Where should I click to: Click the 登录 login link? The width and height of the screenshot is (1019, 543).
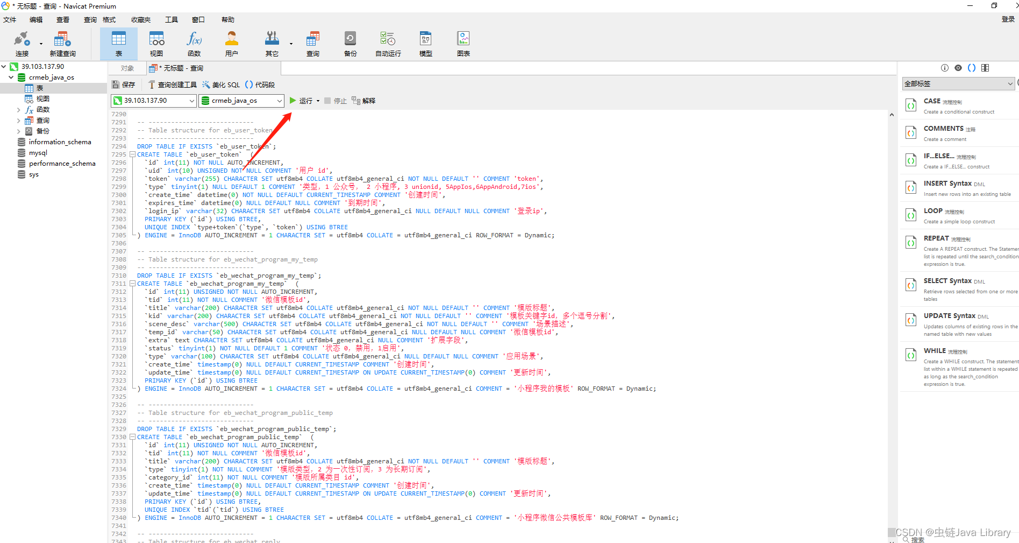pos(1008,19)
